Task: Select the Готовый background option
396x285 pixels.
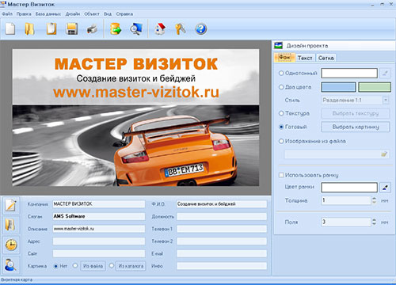Action: pos(281,127)
